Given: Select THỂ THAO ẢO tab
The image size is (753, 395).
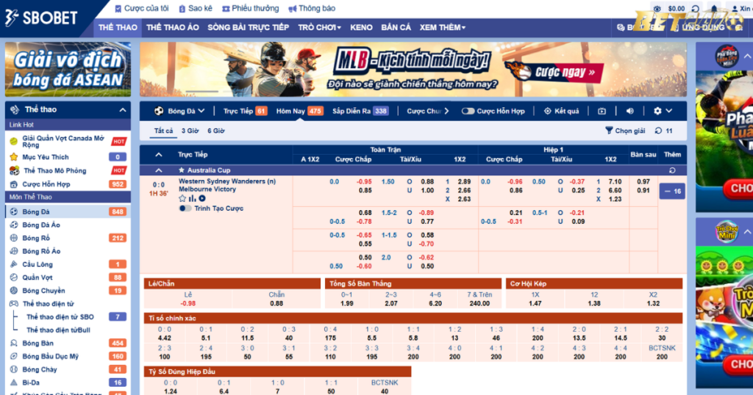Looking at the screenshot, I should (172, 27).
